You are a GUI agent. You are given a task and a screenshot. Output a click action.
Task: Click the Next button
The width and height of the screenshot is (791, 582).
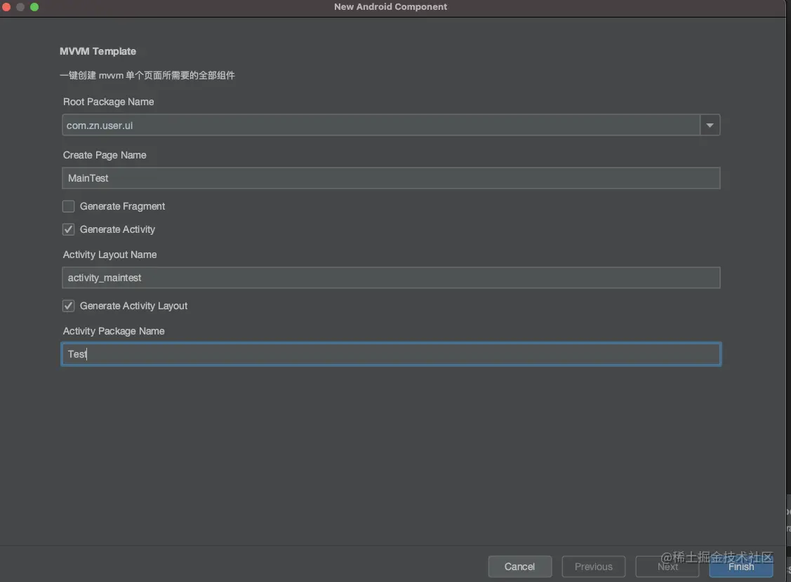667,567
